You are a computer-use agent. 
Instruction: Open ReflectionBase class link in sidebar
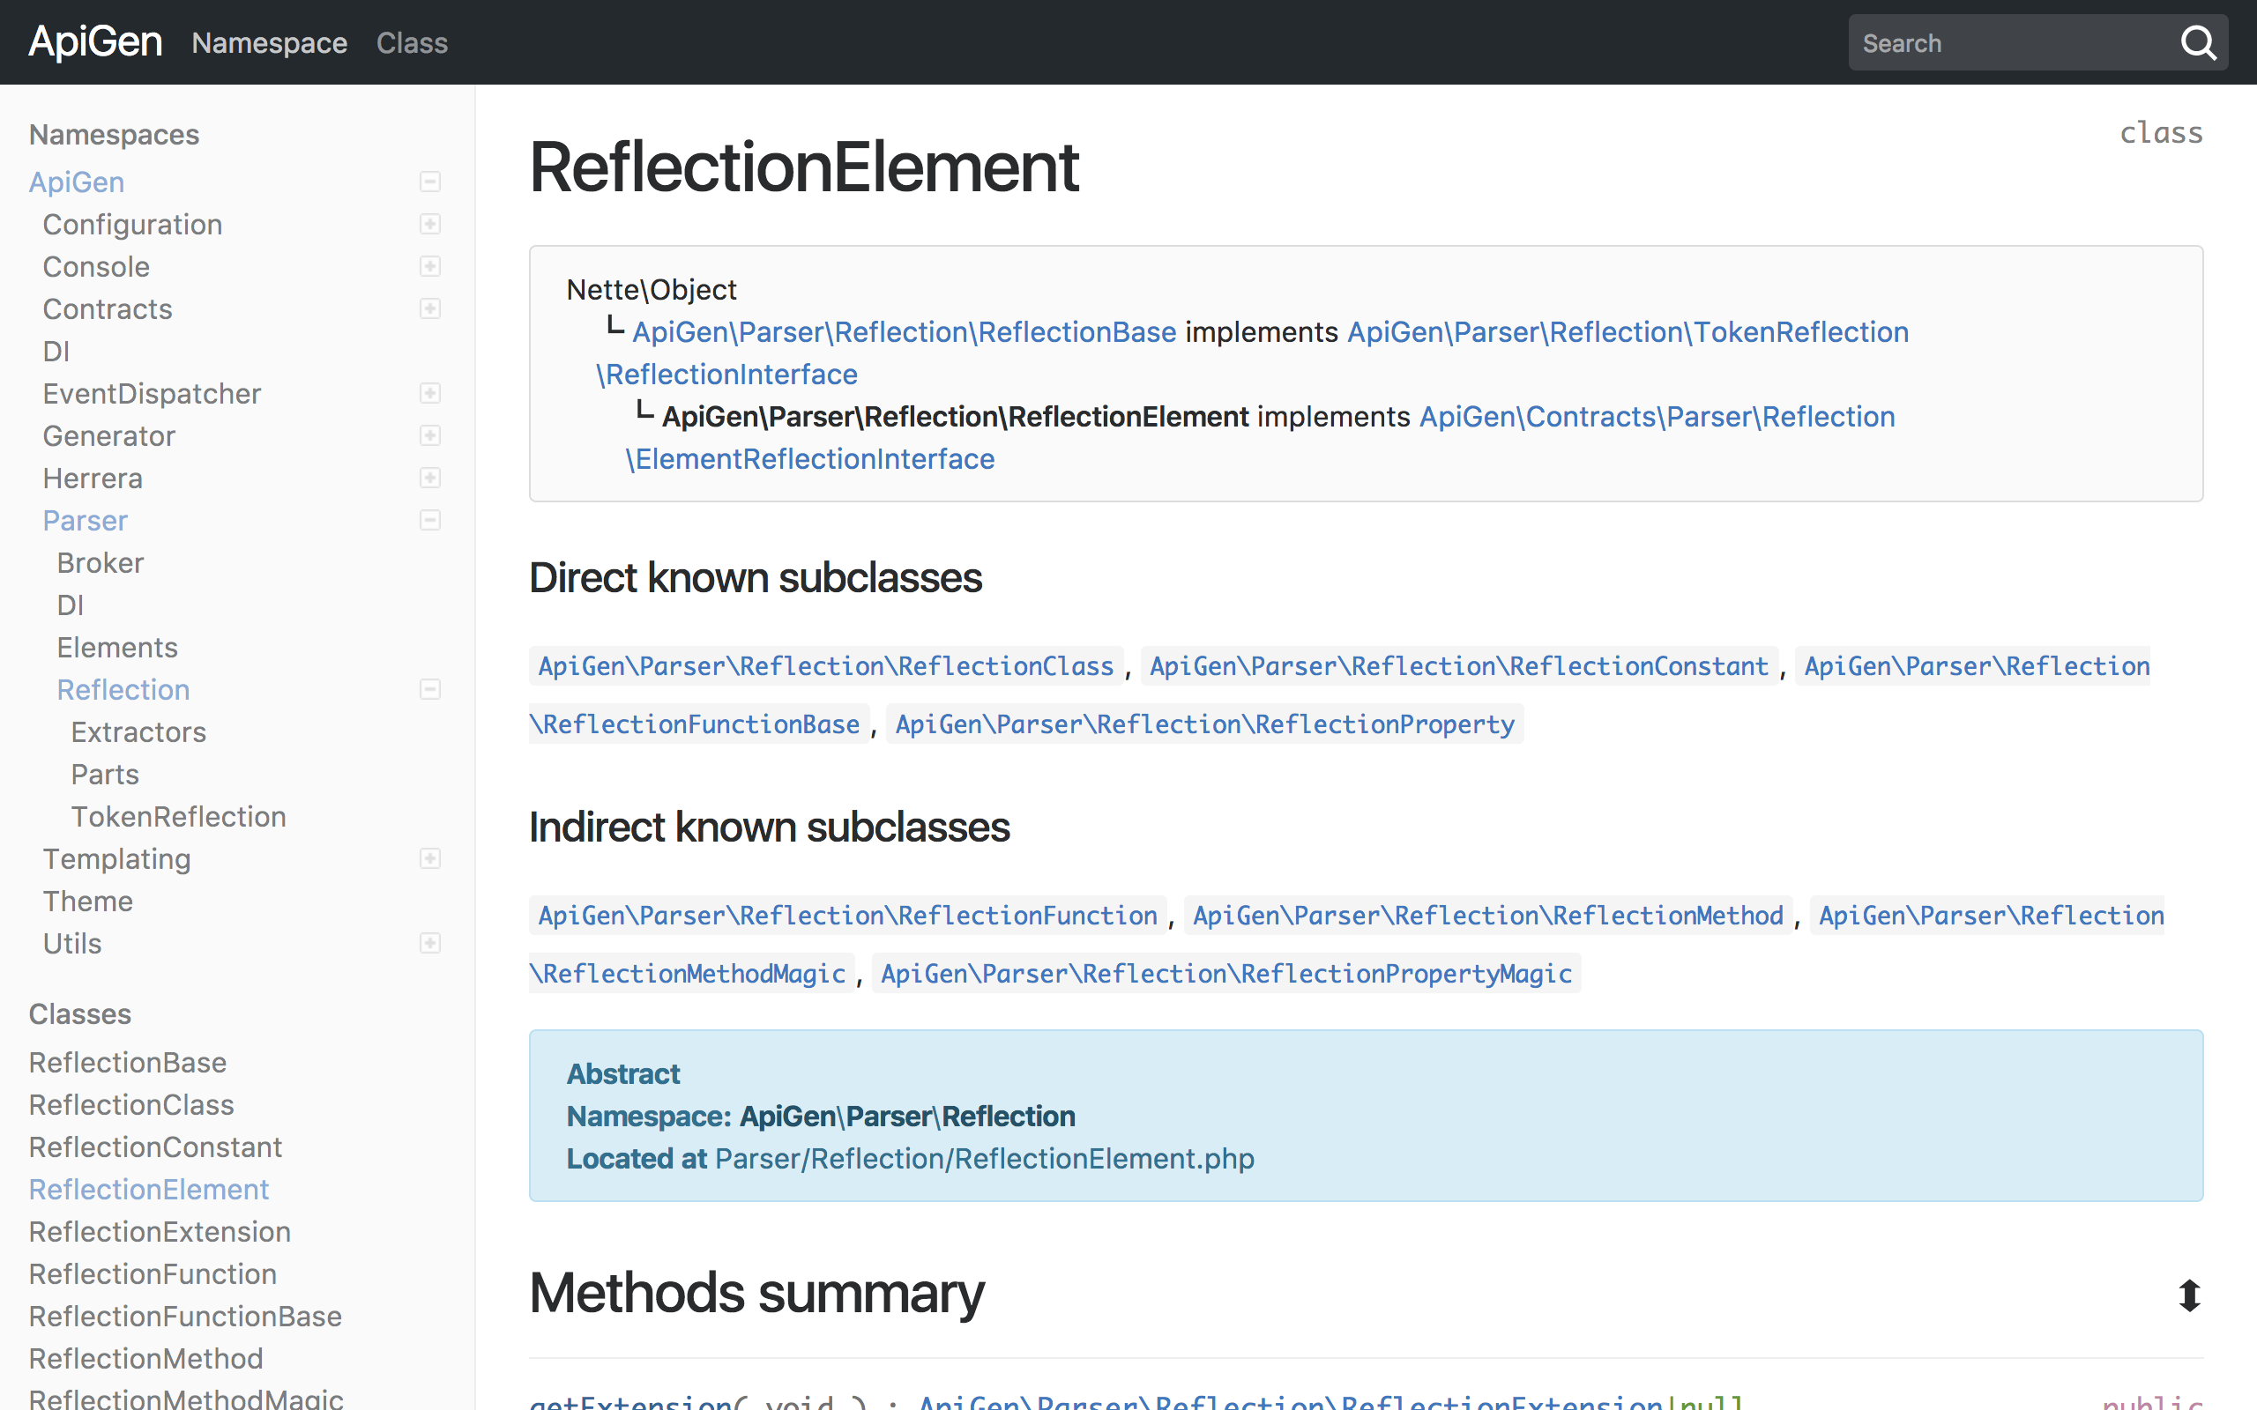tap(127, 1063)
